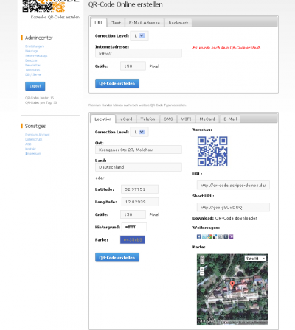The height and width of the screenshot is (330, 295).
Task: Open the Benutzer link
Action: pyautogui.click(x=31, y=60)
